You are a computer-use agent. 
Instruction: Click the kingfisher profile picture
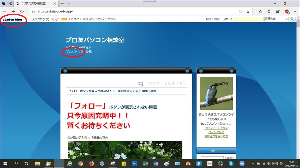coord(216,93)
